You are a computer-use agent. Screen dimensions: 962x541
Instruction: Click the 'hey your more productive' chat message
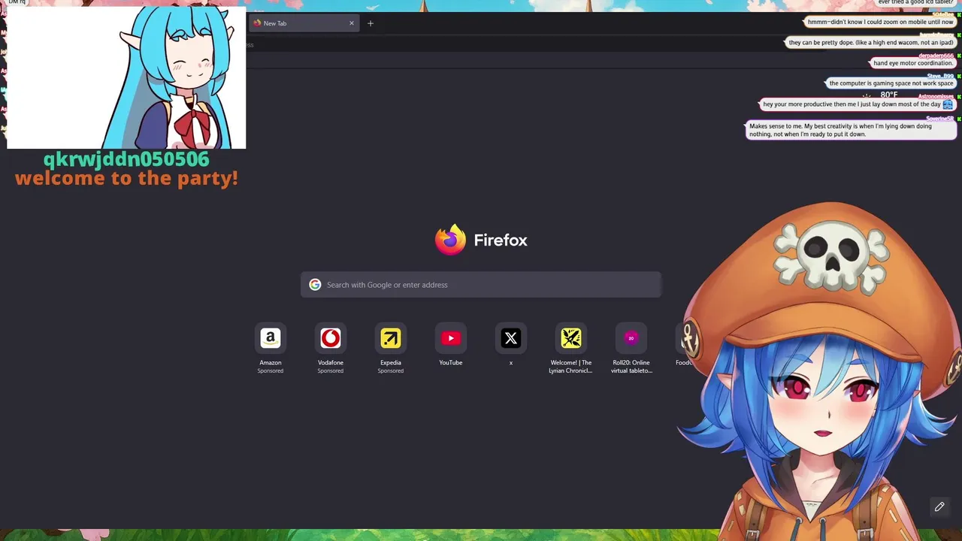(858, 104)
